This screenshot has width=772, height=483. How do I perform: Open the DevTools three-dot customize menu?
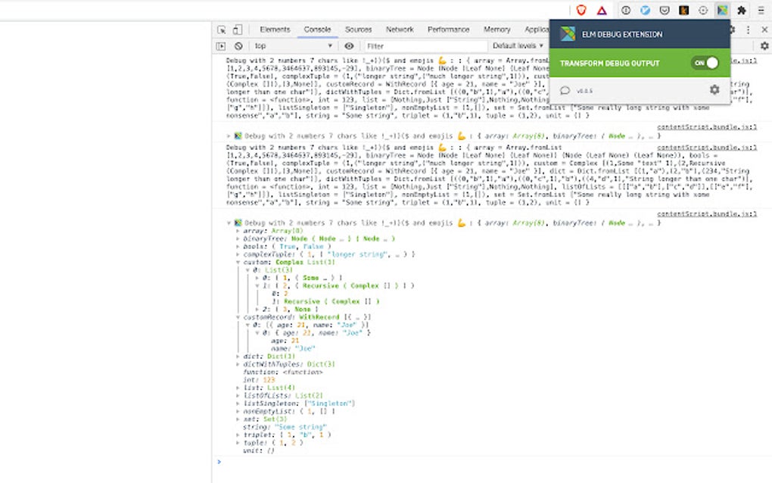click(748, 29)
